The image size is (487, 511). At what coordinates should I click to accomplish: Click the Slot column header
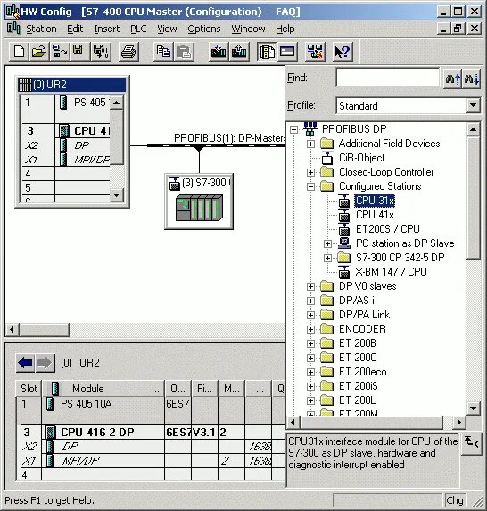(x=29, y=389)
